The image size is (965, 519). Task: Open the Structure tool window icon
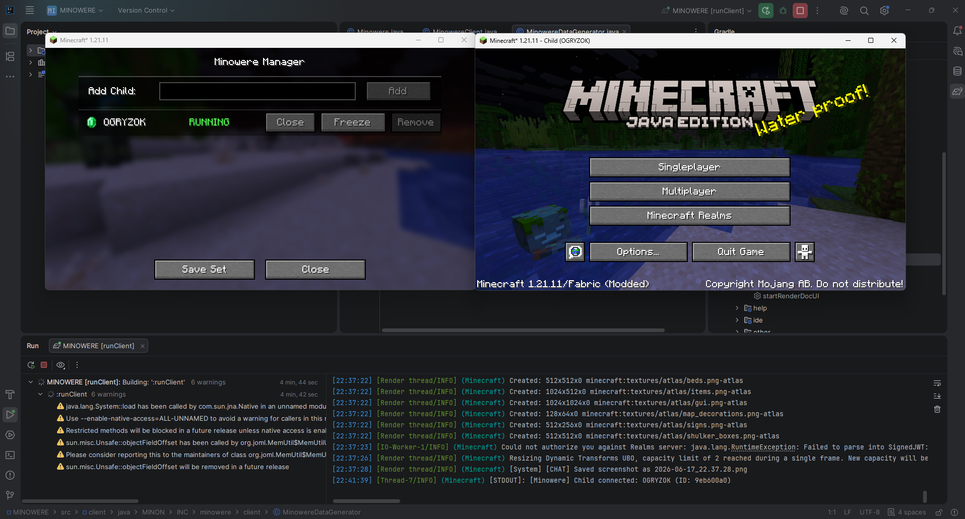point(10,56)
